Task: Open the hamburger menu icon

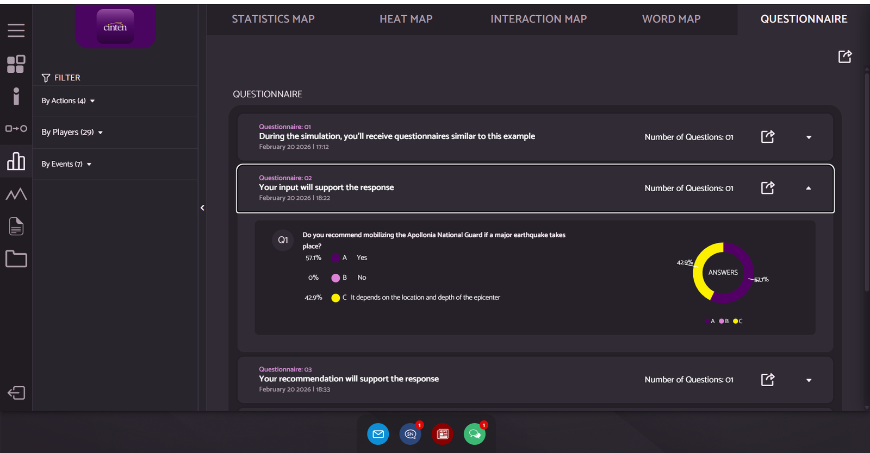Action: tap(16, 30)
